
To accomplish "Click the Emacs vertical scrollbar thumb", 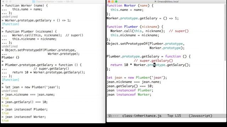I will pyautogui.click(x=225, y=32).
